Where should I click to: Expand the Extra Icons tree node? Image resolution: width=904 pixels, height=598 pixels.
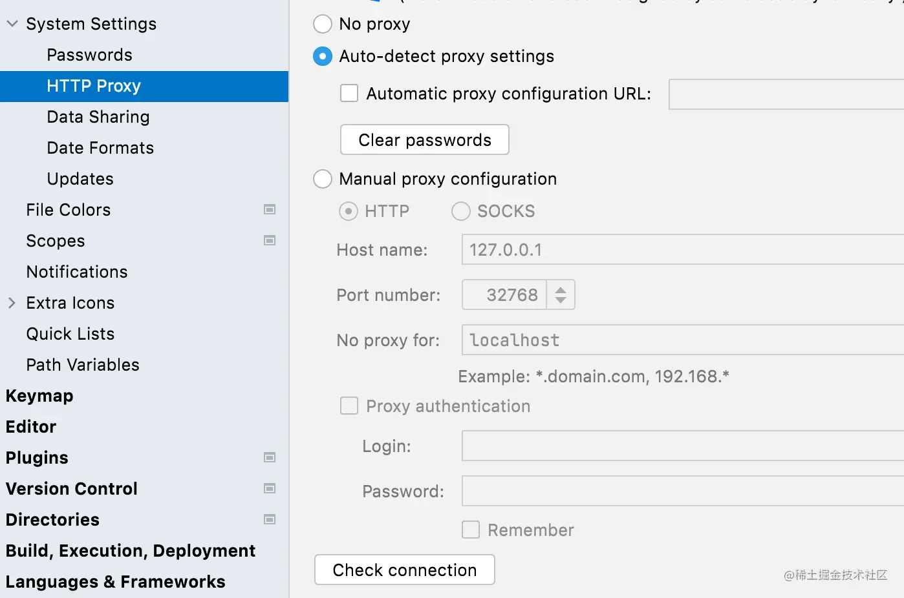click(x=12, y=303)
